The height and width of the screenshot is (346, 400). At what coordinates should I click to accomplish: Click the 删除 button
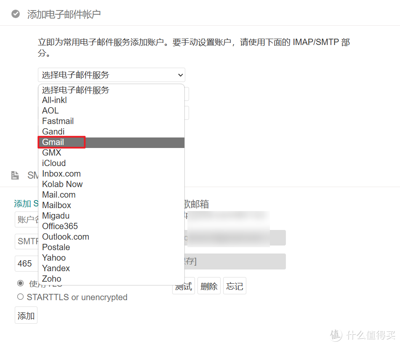209,286
